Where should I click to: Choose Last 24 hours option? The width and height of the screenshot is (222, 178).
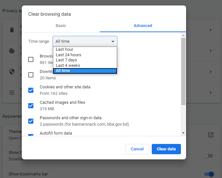click(x=68, y=55)
